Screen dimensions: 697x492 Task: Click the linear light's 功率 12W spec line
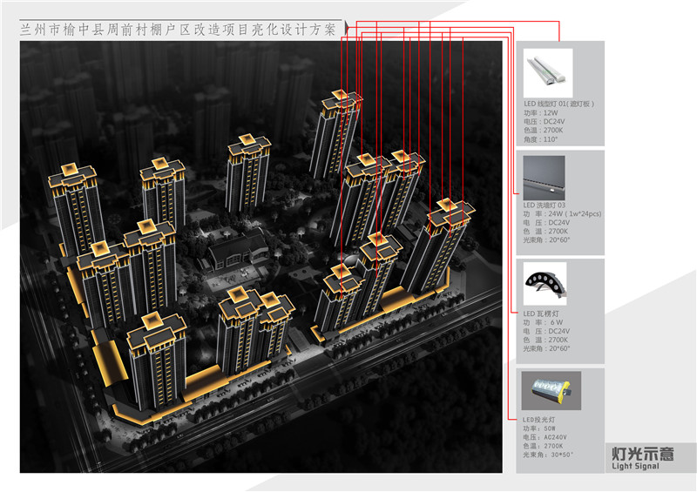[540, 112]
